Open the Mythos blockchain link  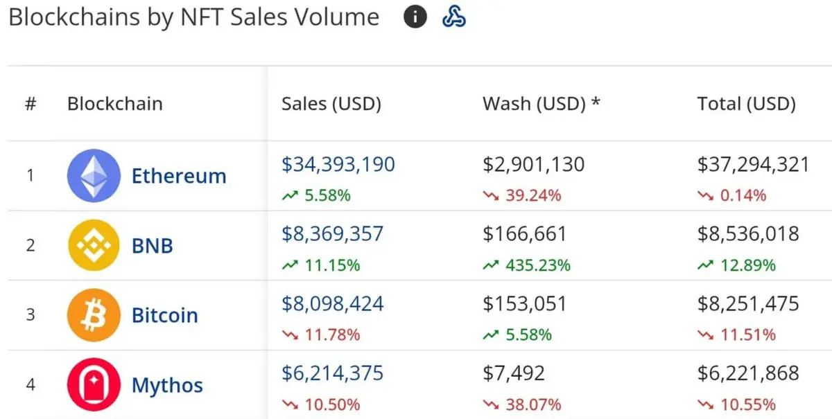click(x=167, y=386)
